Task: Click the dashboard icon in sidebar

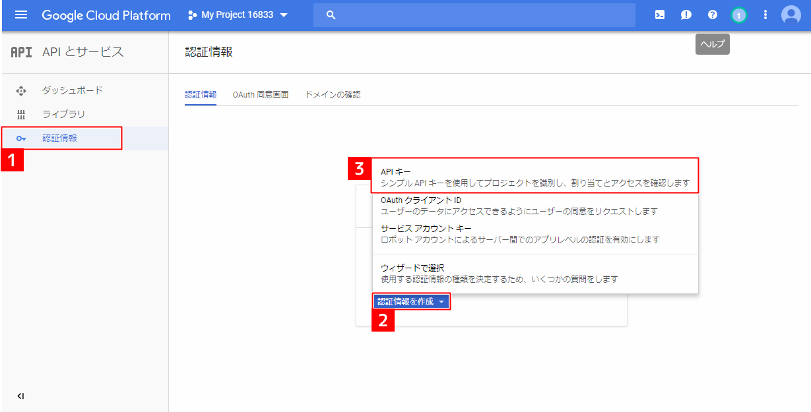Action: [x=20, y=90]
